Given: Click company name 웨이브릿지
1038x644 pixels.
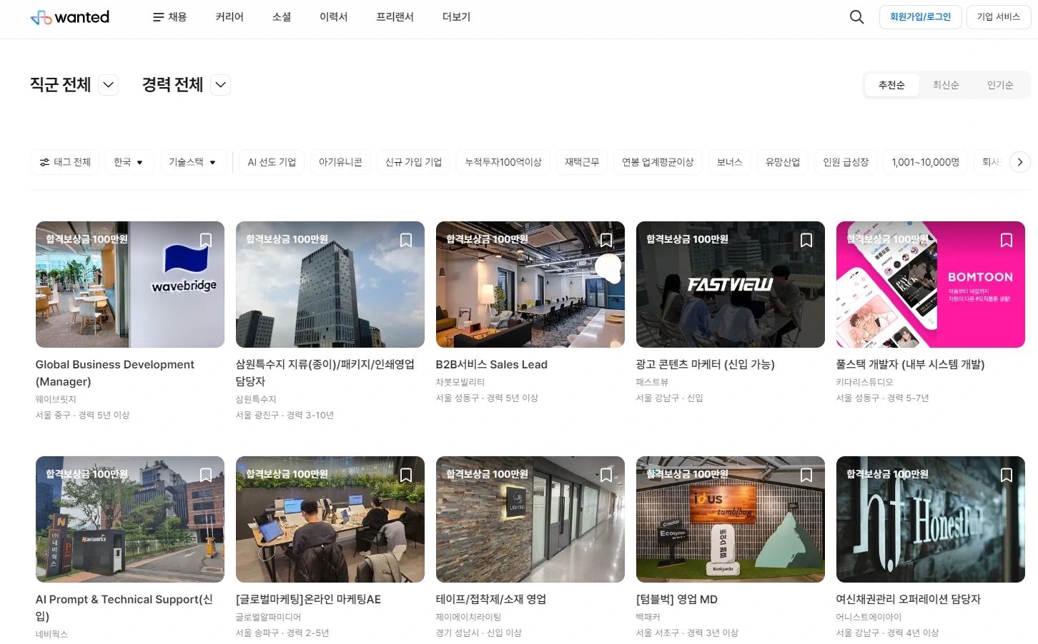Looking at the screenshot, I should [x=56, y=399].
